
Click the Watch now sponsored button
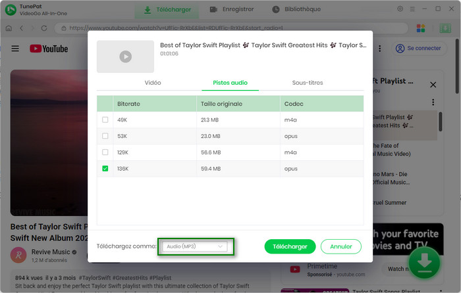[x=398, y=269]
